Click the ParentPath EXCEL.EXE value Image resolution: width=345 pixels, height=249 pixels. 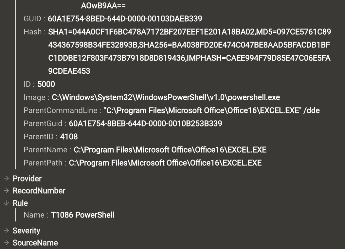tap(165, 163)
